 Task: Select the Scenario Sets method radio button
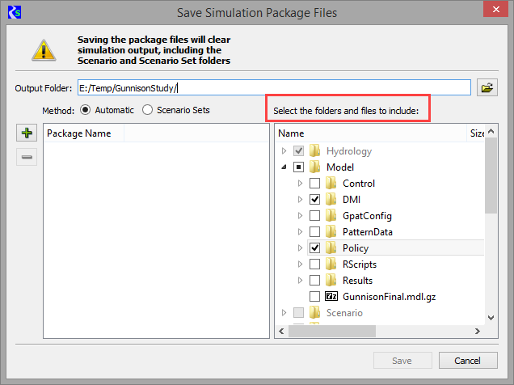tap(147, 110)
